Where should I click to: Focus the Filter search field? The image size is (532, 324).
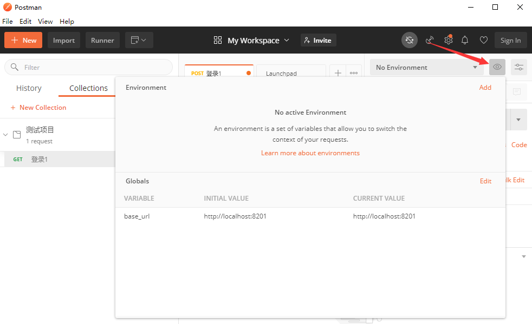(88, 67)
